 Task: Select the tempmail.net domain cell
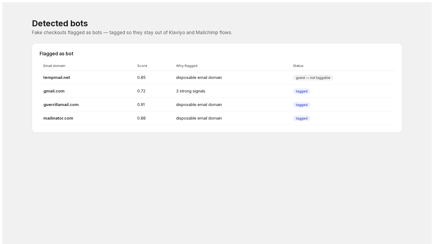click(57, 78)
